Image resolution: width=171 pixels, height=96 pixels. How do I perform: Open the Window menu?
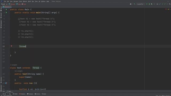click(x=43, y=1)
